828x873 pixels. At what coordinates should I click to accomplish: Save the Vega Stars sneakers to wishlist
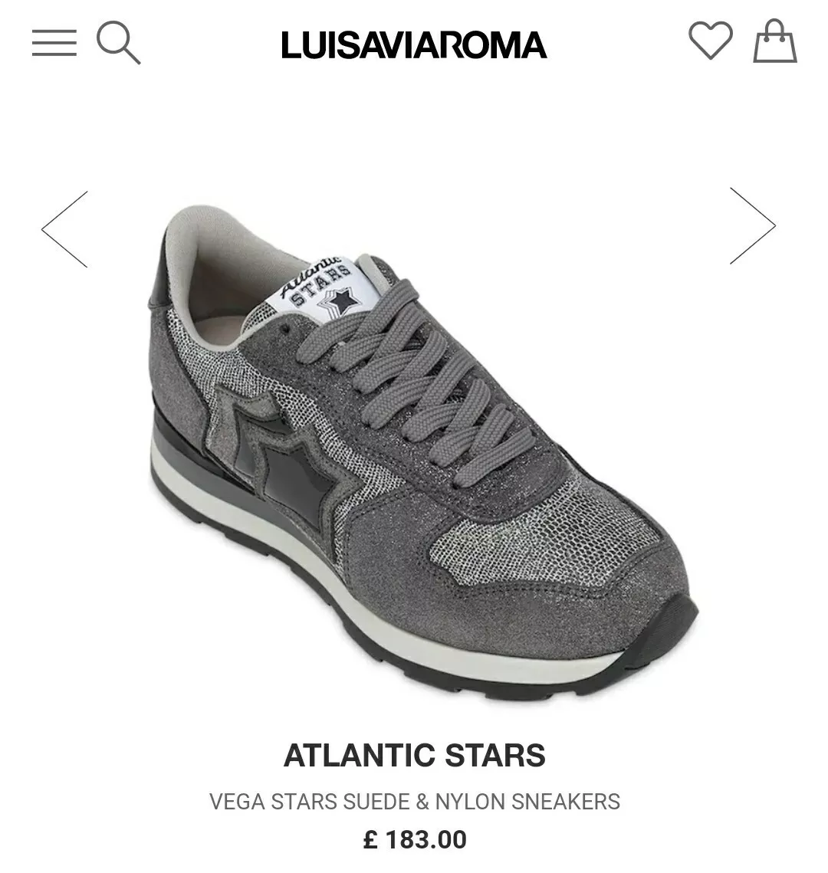711,41
